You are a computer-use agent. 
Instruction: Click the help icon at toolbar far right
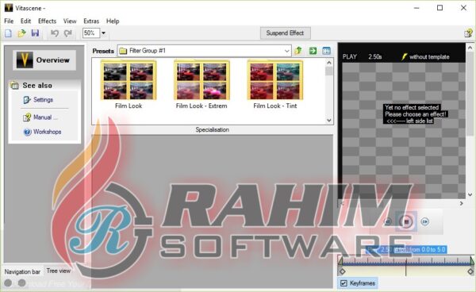[x=468, y=33]
